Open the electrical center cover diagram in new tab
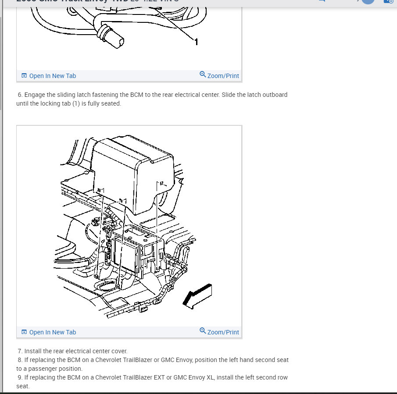Screen dimensions: 397x394 (x=49, y=332)
